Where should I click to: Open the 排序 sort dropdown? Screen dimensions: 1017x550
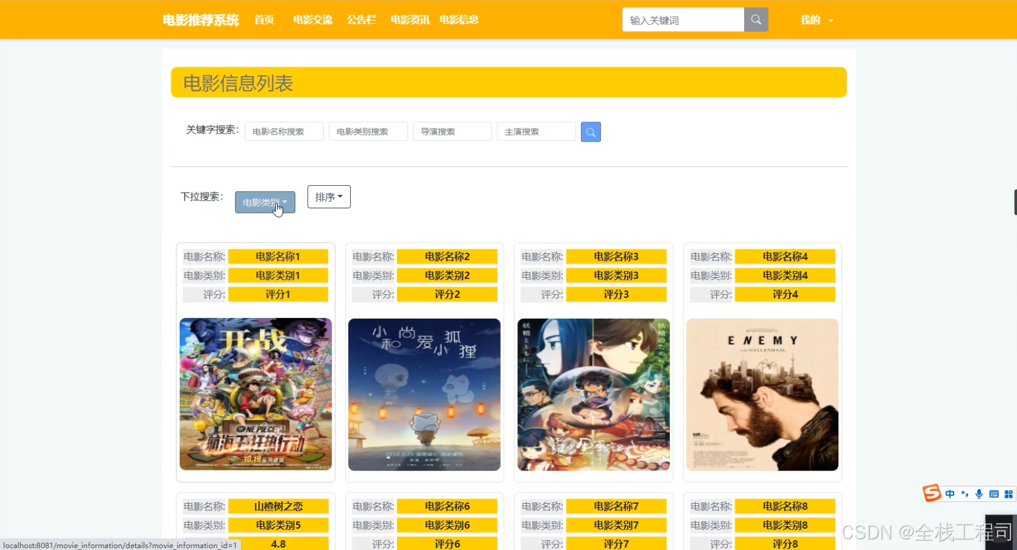coord(329,197)
